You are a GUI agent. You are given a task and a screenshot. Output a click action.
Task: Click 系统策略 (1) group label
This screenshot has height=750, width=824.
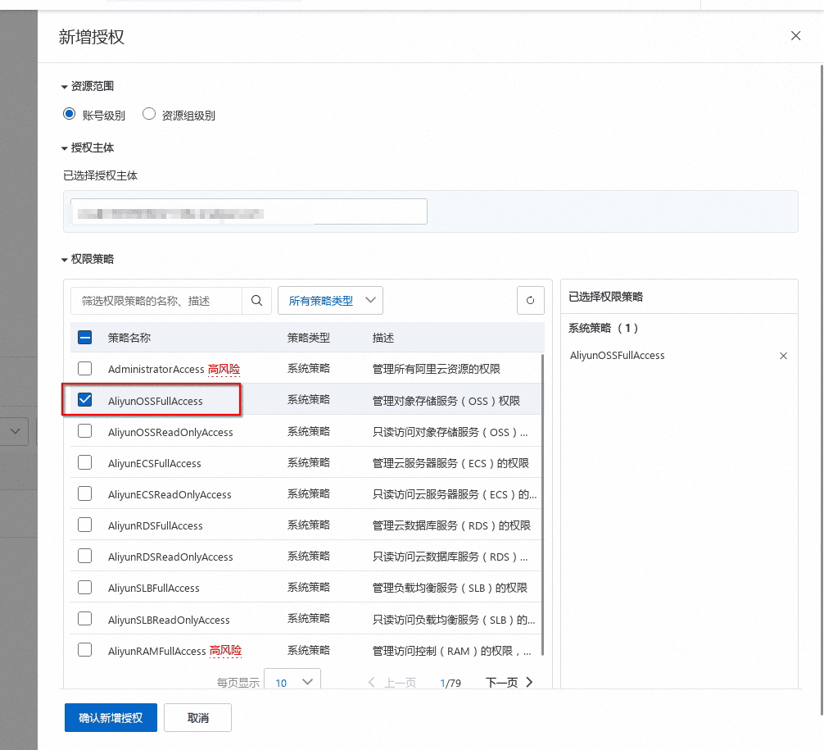click(604, 328)
